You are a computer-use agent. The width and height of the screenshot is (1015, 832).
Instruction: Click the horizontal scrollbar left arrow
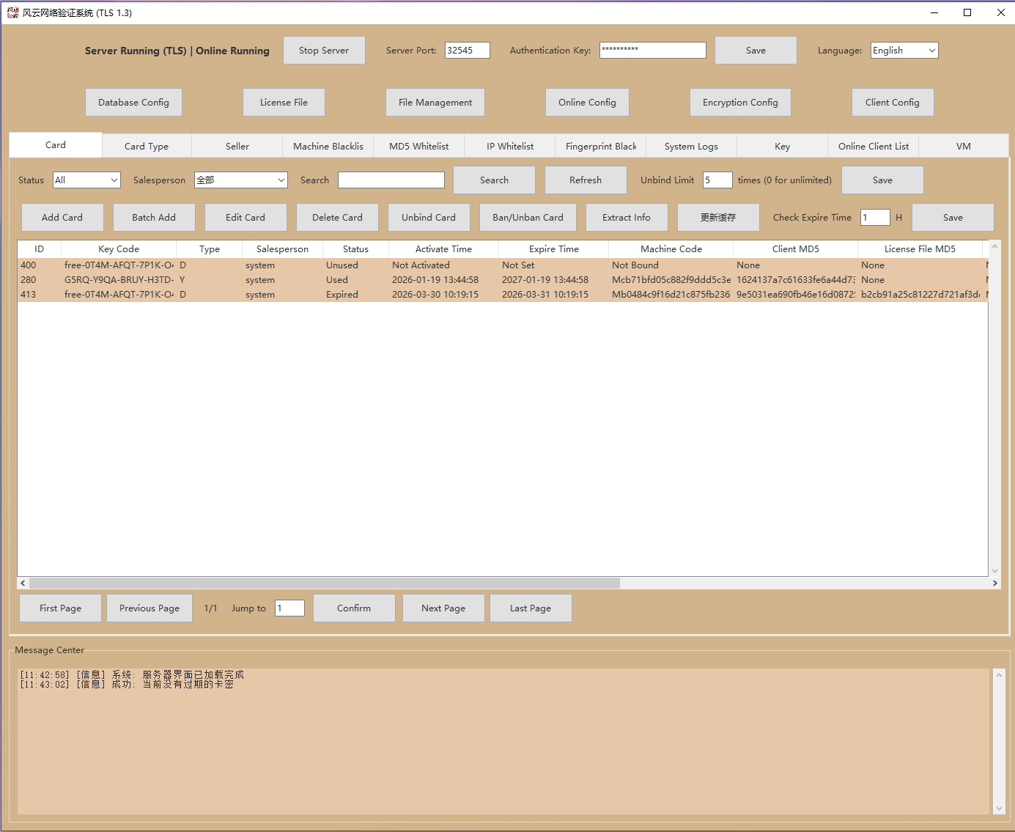[23, 583]
